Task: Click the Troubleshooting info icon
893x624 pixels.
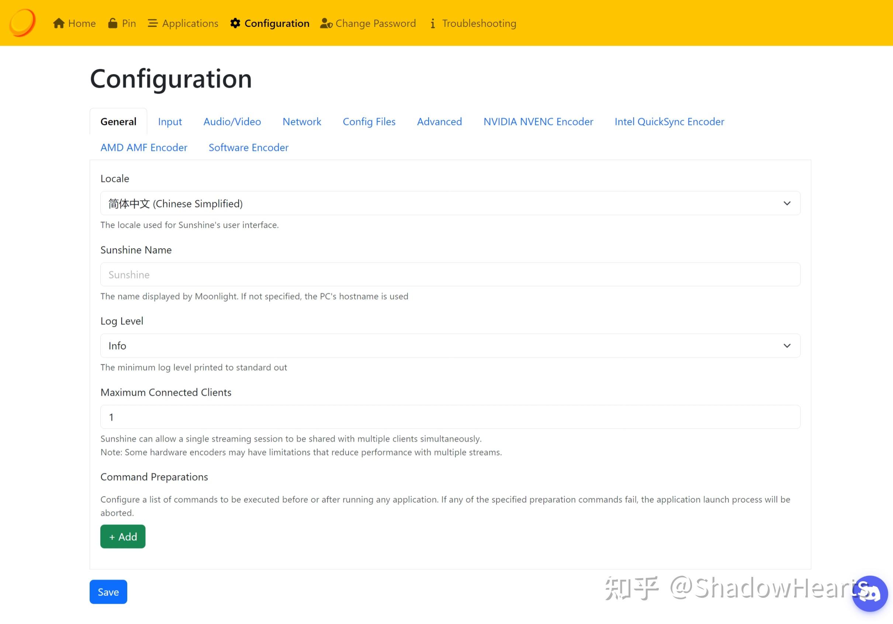Action: click(433, 23)
